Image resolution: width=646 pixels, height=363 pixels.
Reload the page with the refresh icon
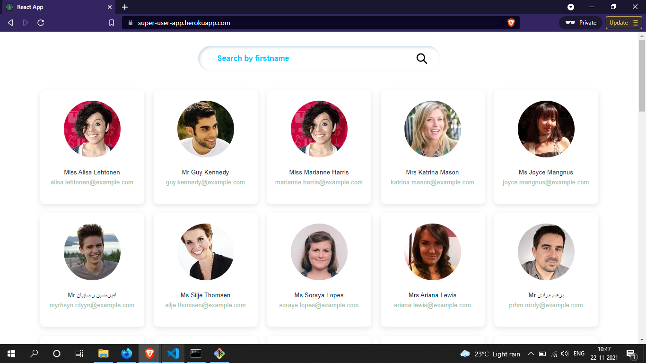click(x=41, y=23)
